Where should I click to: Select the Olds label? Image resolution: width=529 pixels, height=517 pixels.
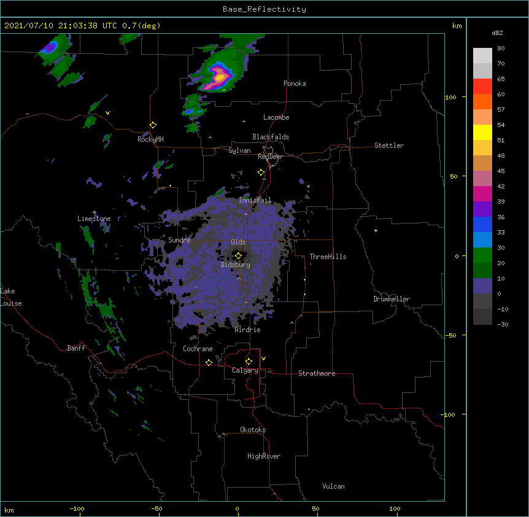tap(238, 242)
